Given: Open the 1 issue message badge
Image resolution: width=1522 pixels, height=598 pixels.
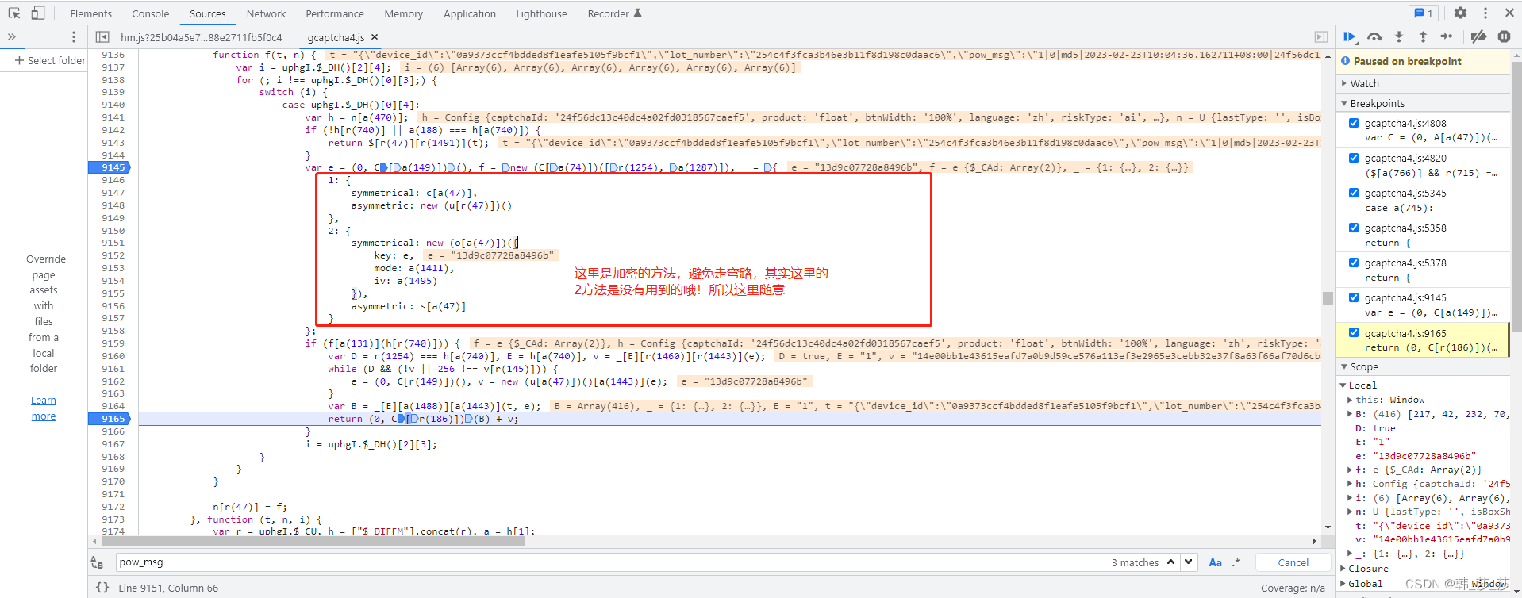Looking at the screenshot, I should tap(1422, 13).
